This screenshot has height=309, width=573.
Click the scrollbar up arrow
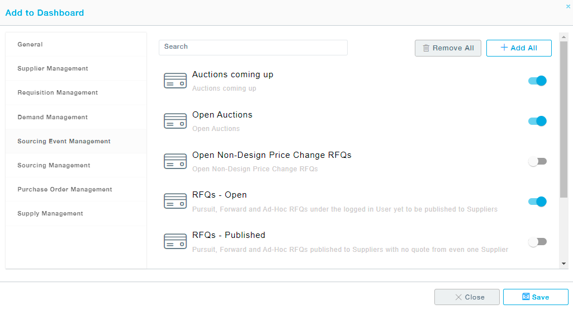click(563, 37)
